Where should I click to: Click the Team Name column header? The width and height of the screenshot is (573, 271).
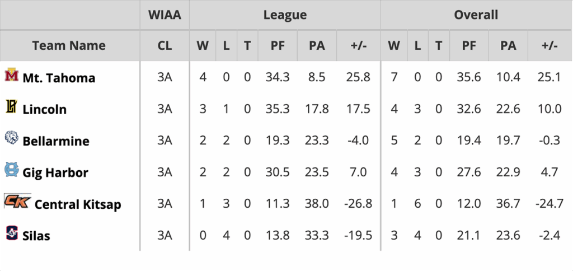pos(69,46)
